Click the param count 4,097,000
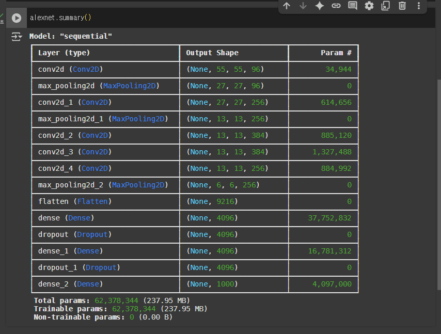Screen dimensions: 441x334 (332, 284)
